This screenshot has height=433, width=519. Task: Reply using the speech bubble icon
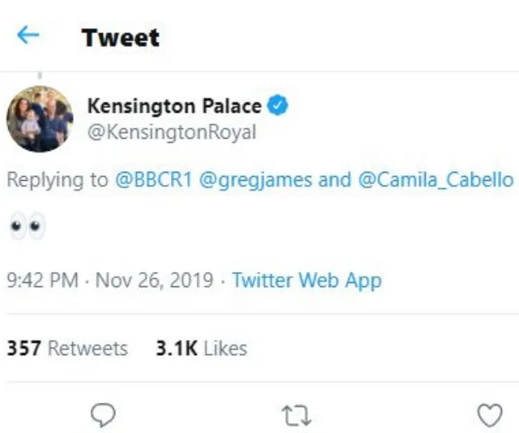click(102, 415)
